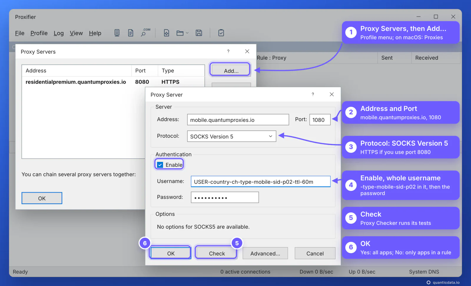Select the residentialpremium.quantumproxies.io row
The height and width of the screenshot is (286, 471).
point(113,82)
